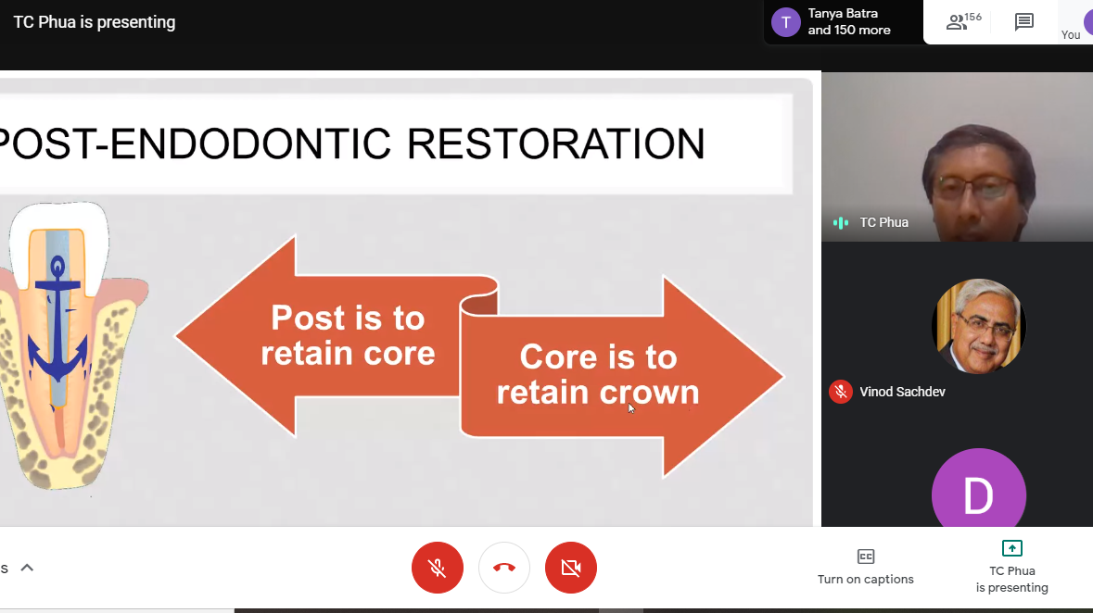Click the red end call button

[x=504, y=568]
